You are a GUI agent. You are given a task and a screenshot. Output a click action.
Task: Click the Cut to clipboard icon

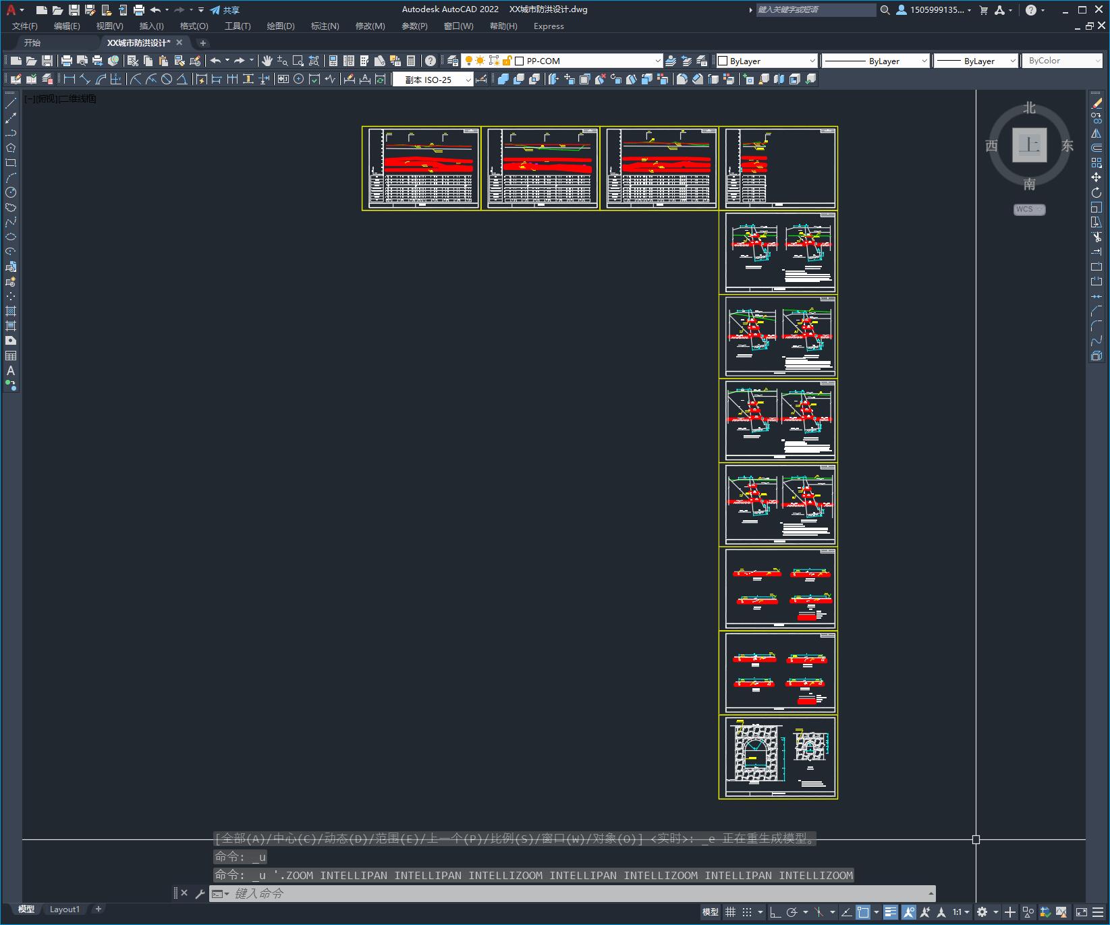pyautogui.click(x=133, y=61)
